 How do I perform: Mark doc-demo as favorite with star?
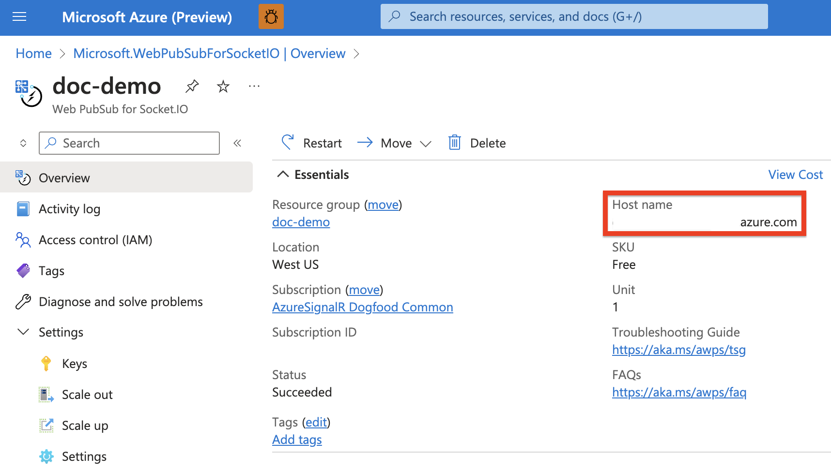223,87
